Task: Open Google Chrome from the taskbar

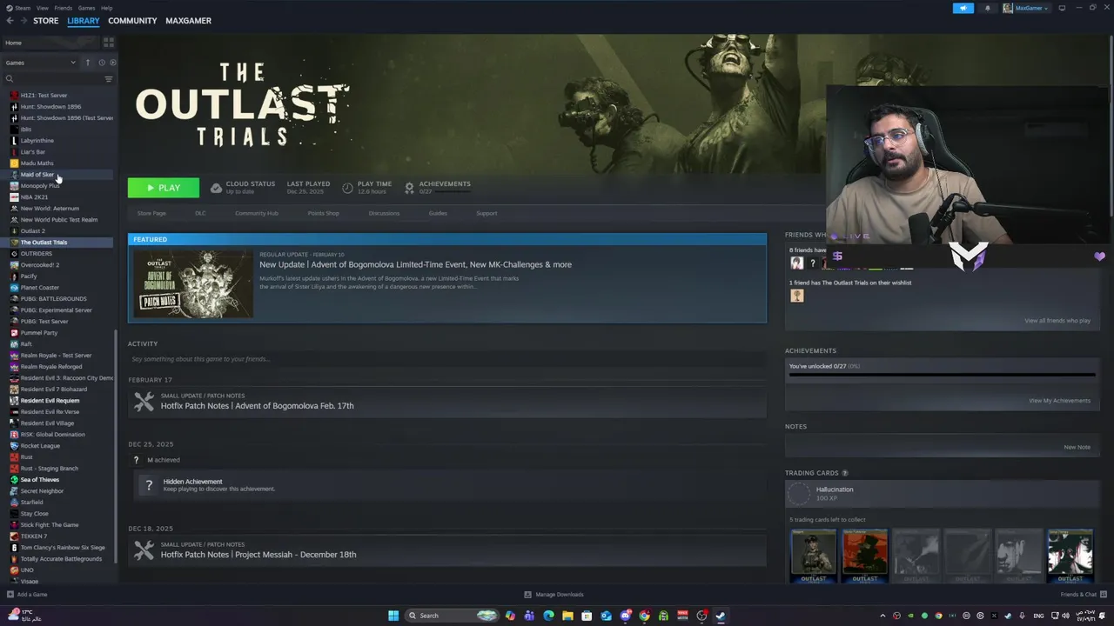Action: click(x=644, y=616)
